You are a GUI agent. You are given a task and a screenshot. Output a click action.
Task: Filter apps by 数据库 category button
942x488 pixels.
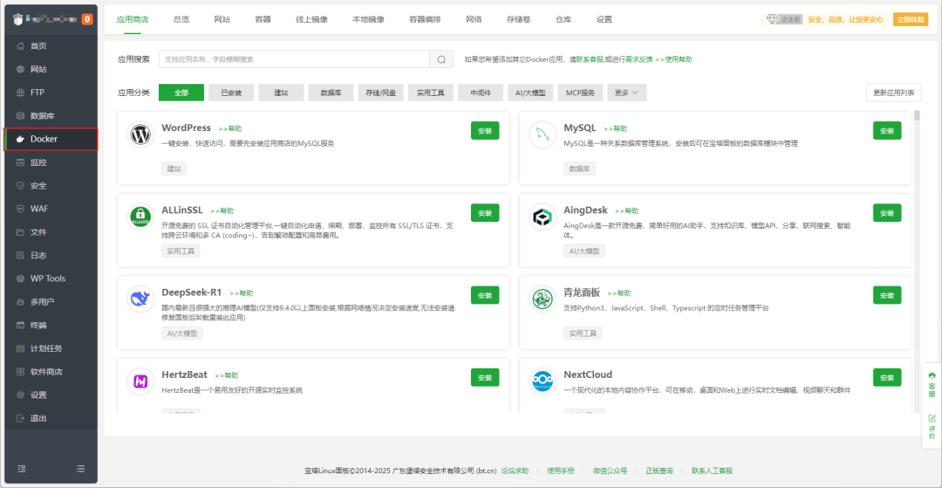coord(331,93)
